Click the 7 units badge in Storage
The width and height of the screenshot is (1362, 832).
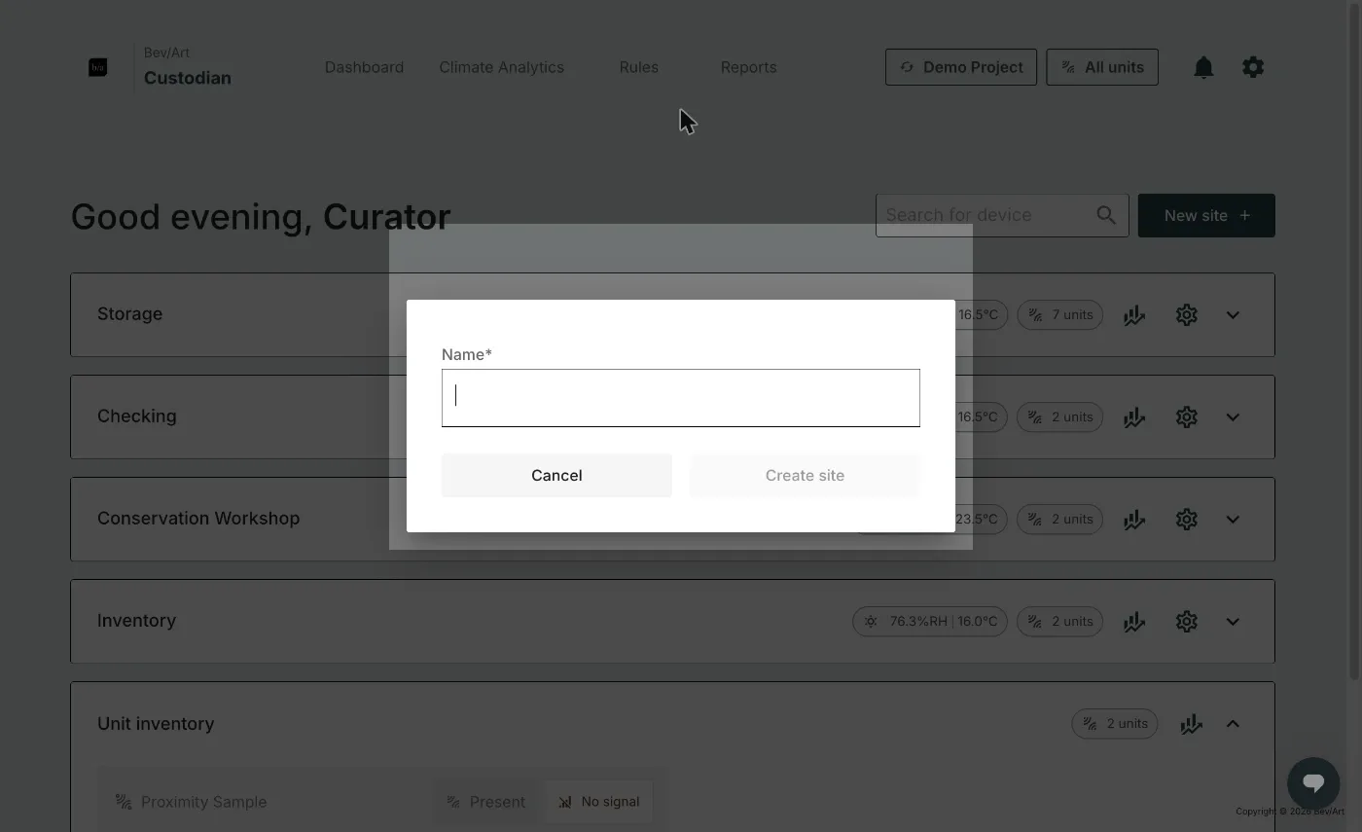1060,315
